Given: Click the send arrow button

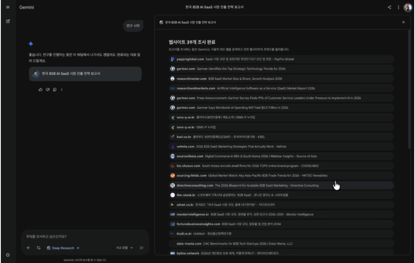Looking at the screenshot, I should point(142,248).
